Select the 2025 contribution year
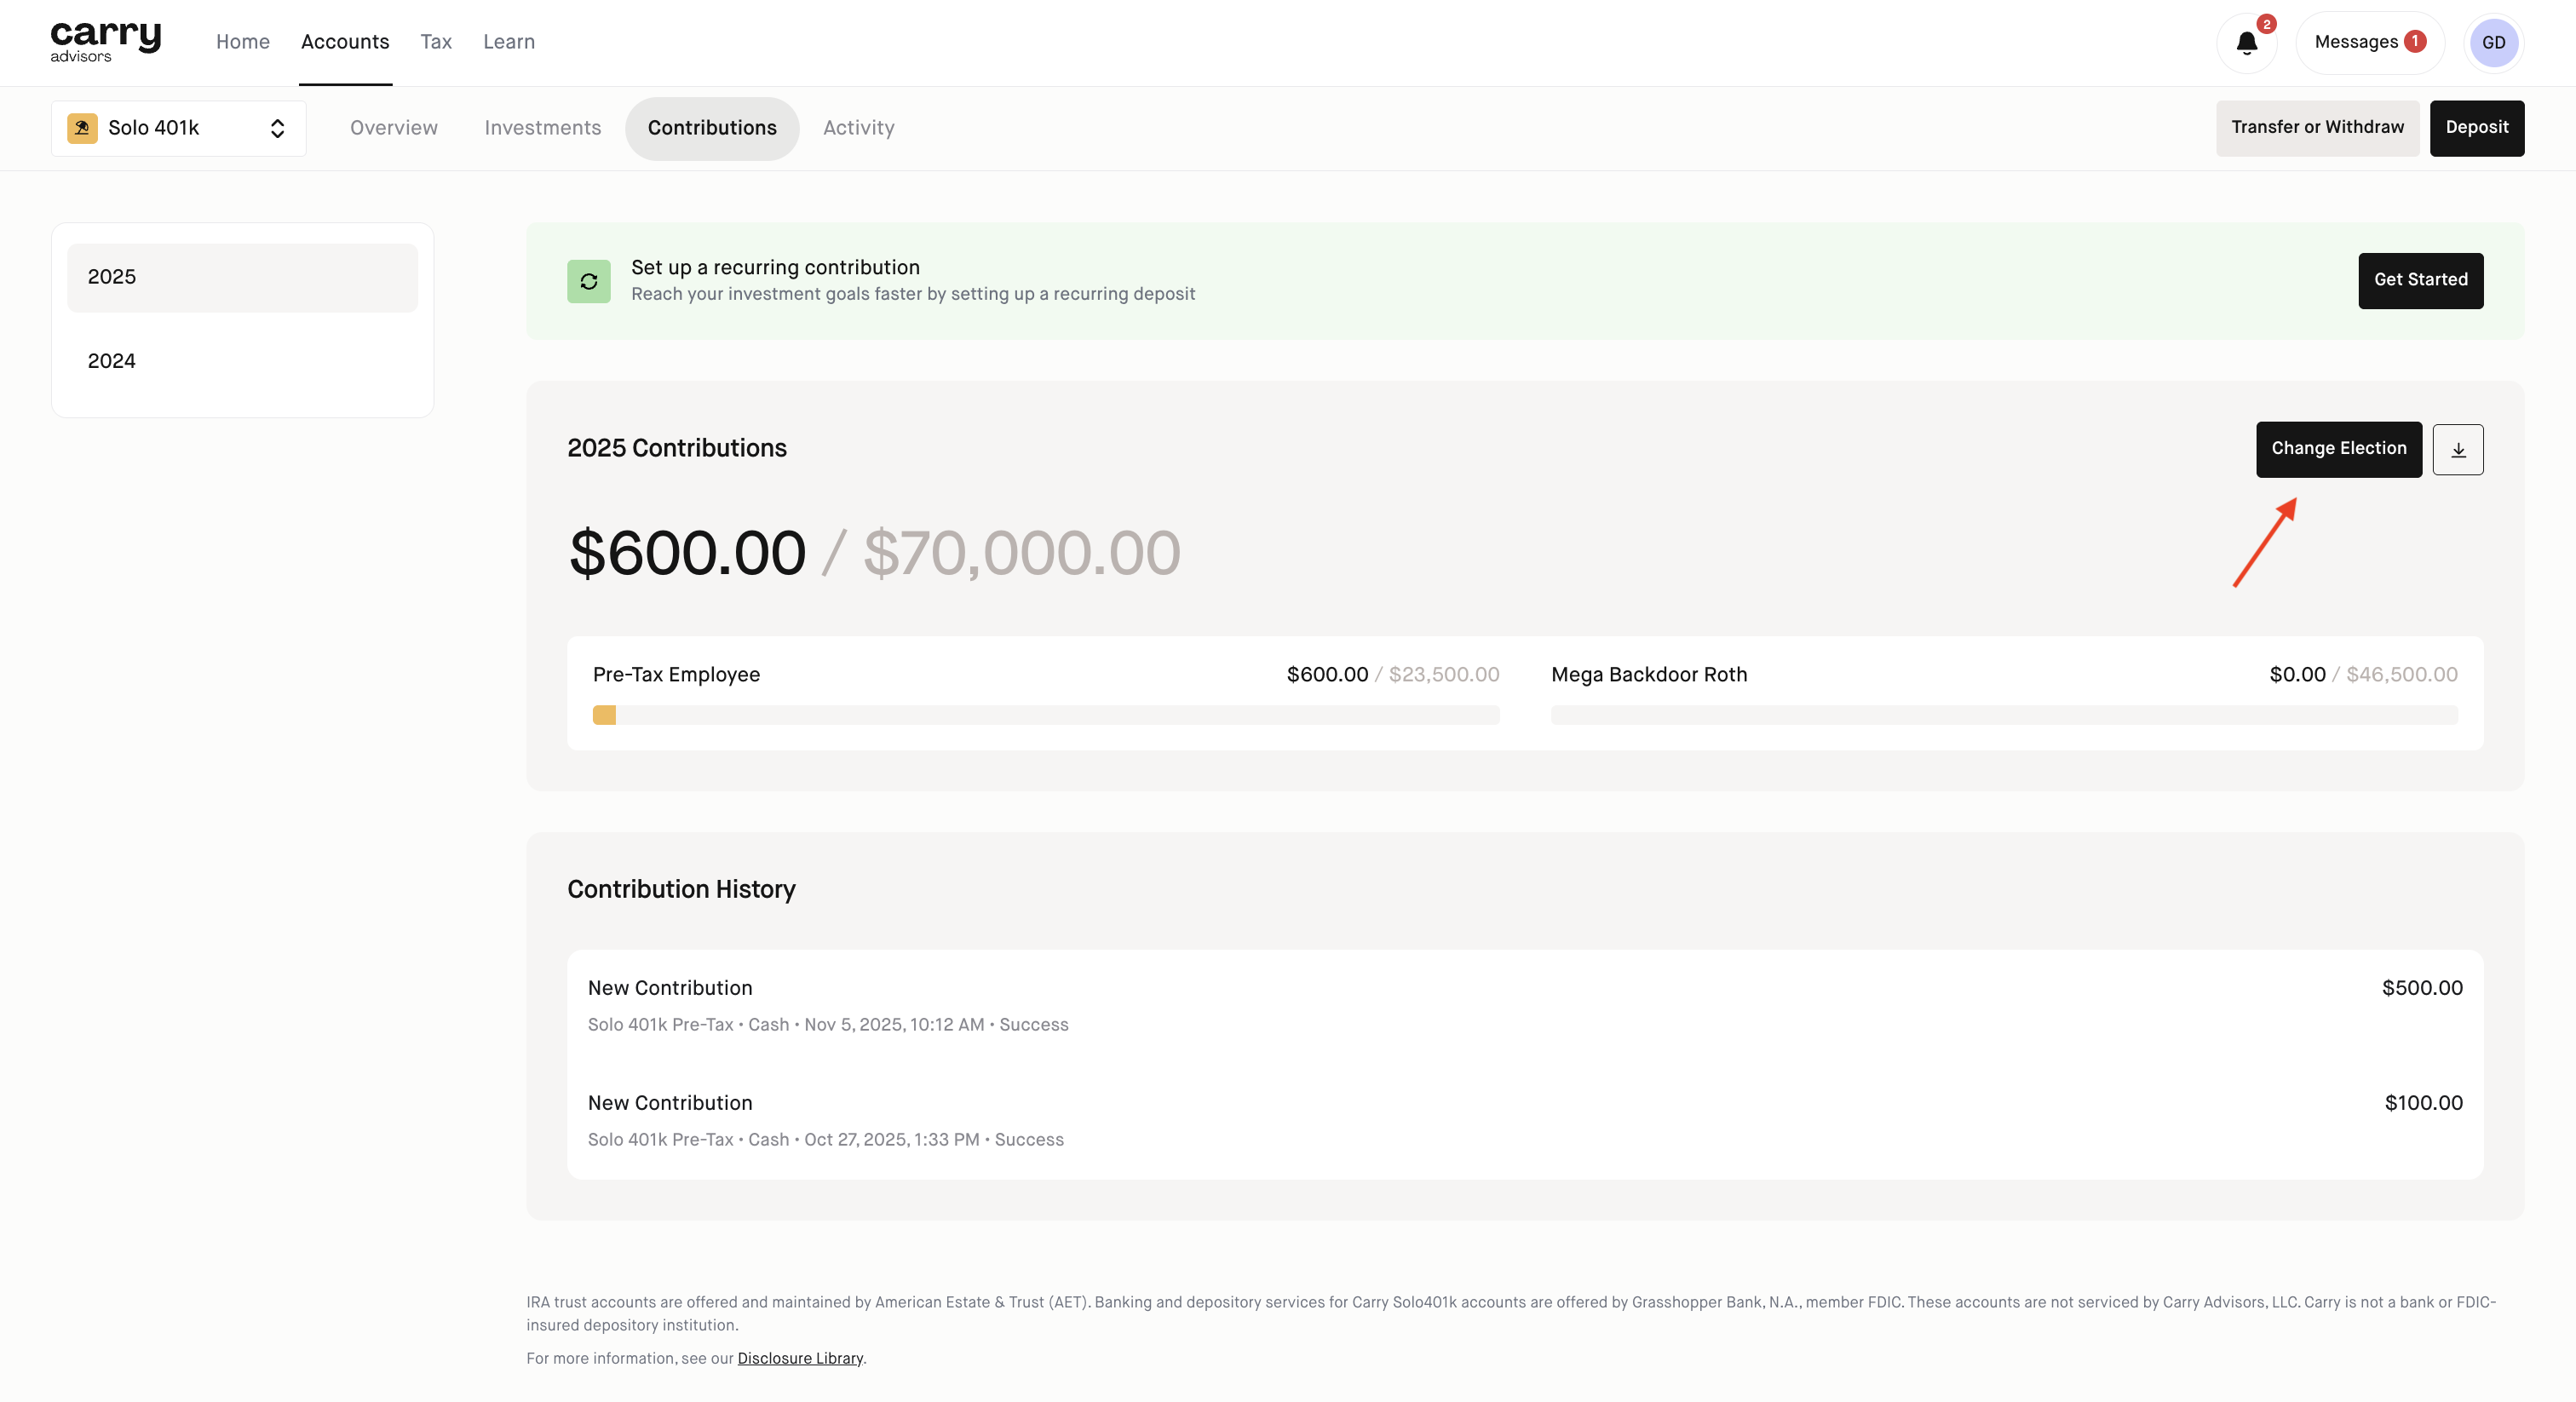This screenshot has height=1402, width=2576. click(242, 277)
